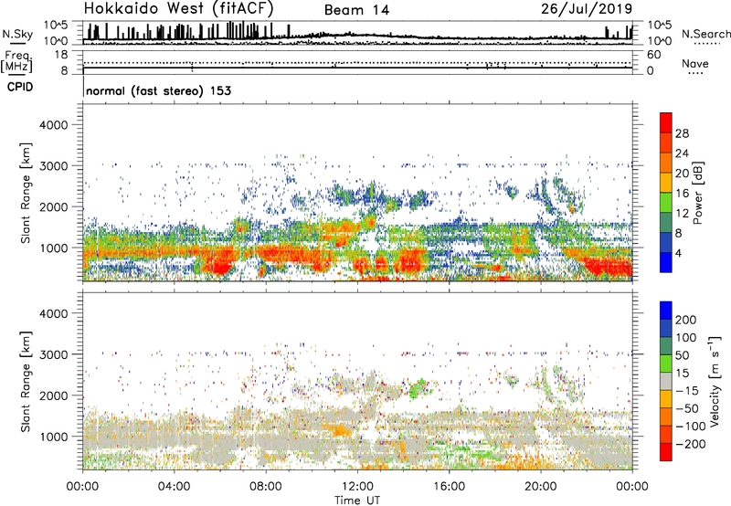Click 'normal (fast stereo) 153' text
The height and width of the screenshot is (506, 731).
point(158,90)
